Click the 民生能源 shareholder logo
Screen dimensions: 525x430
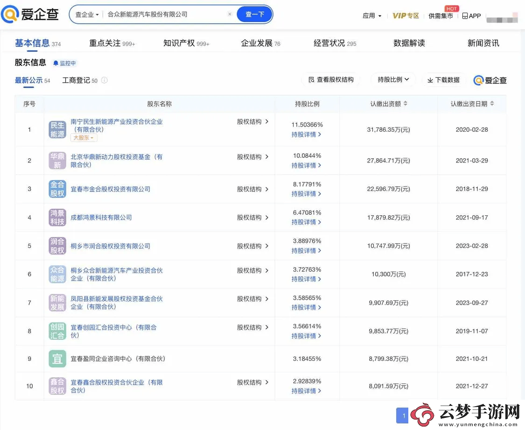(57, 130)
